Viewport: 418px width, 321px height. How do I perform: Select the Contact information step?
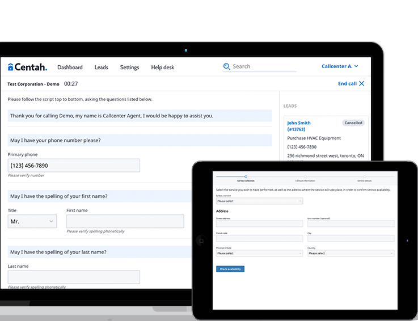[x=305, y=179]
